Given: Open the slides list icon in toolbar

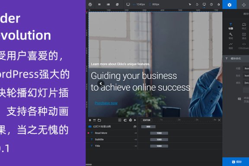Looking at the screenshot, I should [109, 4].
